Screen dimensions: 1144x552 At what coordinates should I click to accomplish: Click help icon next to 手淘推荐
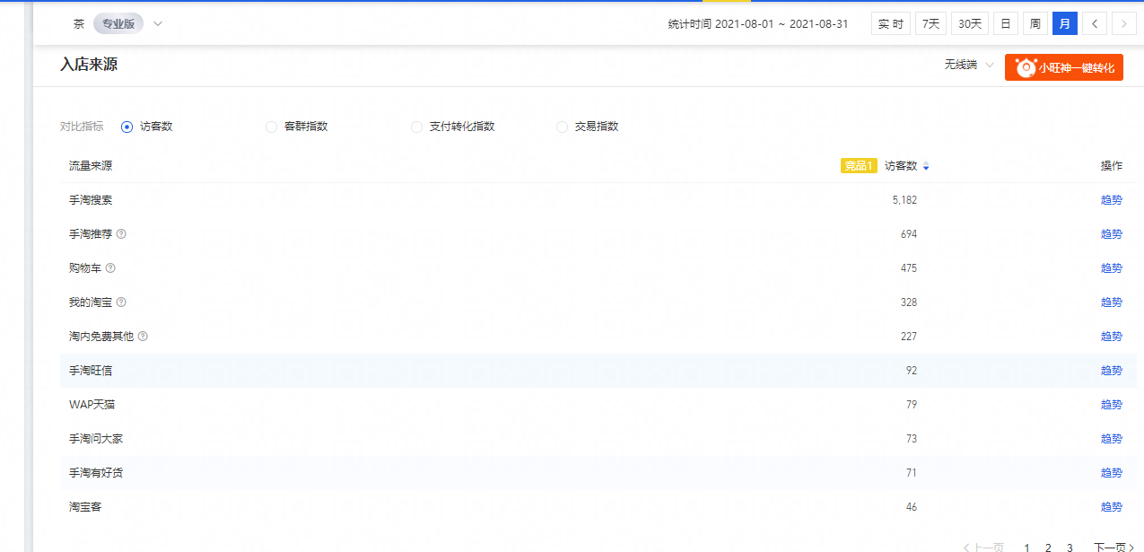121,234
